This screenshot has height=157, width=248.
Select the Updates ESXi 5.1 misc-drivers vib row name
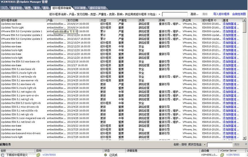(20, 107)
